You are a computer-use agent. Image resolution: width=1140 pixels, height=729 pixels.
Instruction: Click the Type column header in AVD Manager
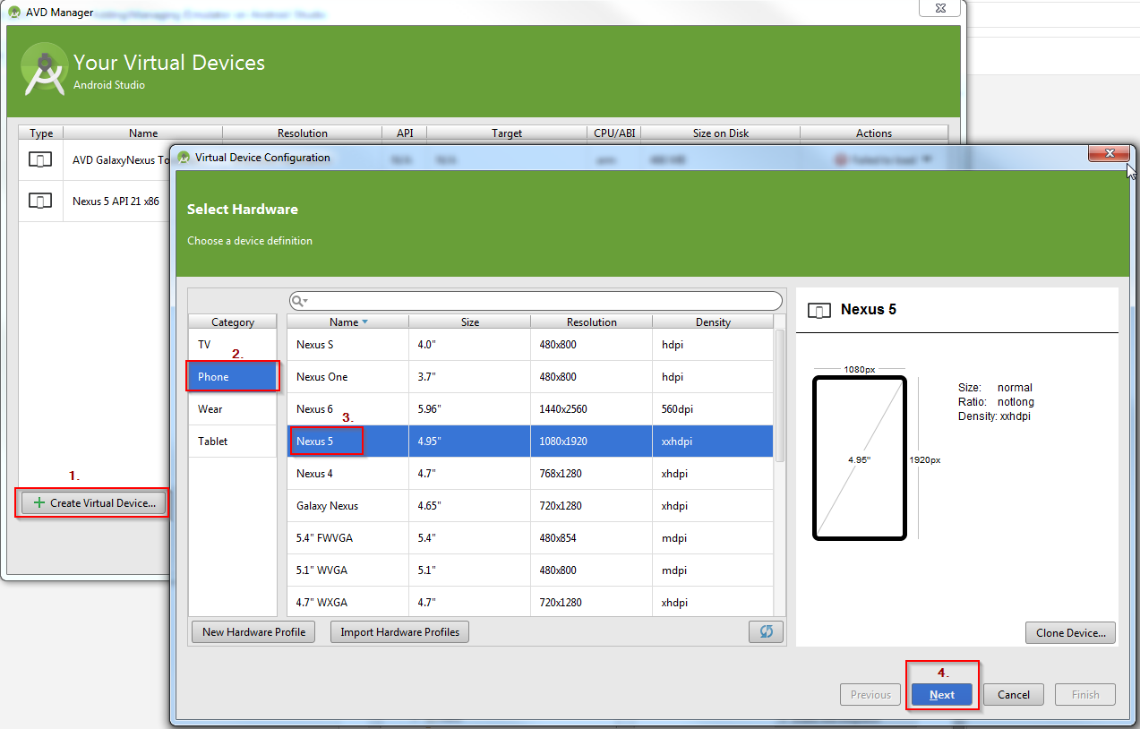pyautogui.click(x=41, y=133)
